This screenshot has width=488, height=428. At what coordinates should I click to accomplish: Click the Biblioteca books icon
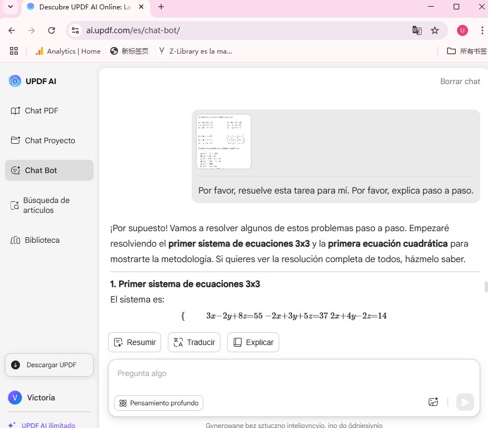pyautogui.click(x=16, y=240)
